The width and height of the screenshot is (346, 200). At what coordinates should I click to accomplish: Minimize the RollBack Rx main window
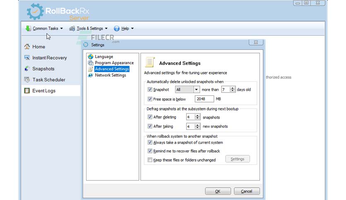298,3
